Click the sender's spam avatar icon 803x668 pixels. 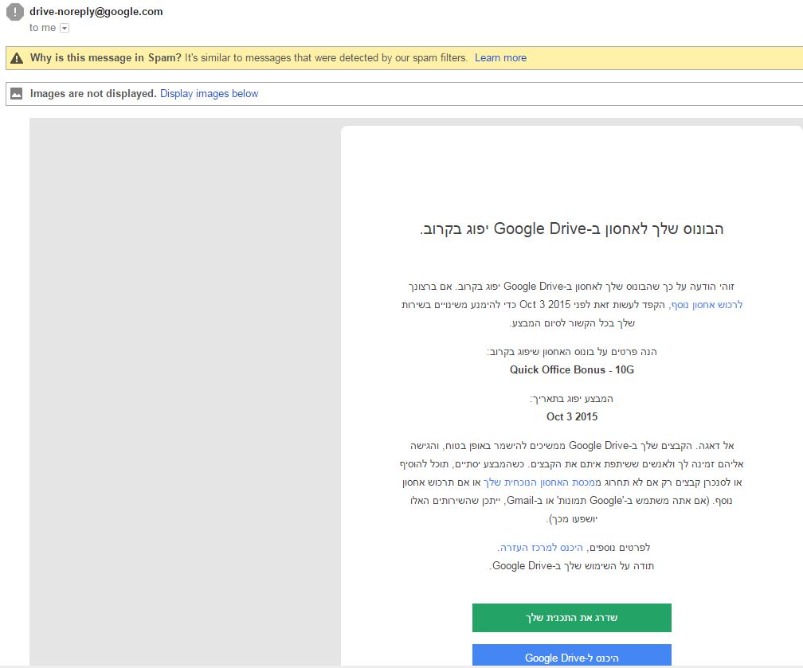click(x=14, y=13)
